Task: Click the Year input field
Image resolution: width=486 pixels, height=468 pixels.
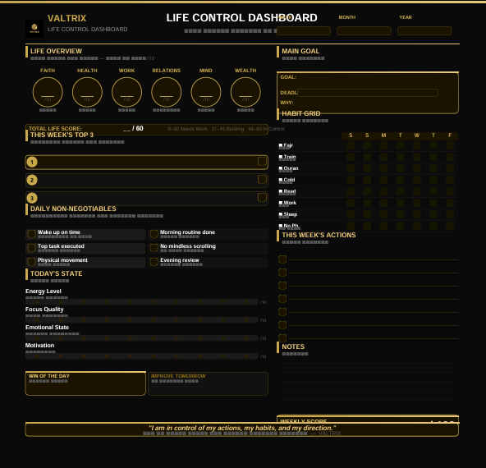Action: (x=424, y=30)
